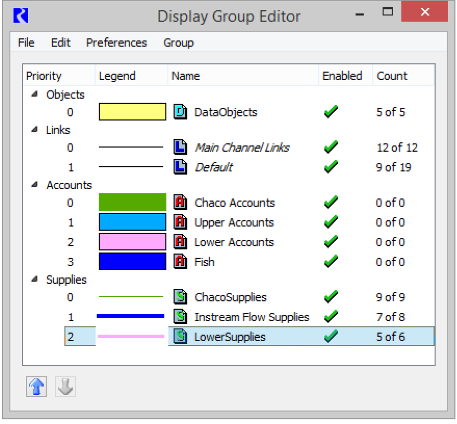Click the ChacoSupplies green icon

click(180, 297)
